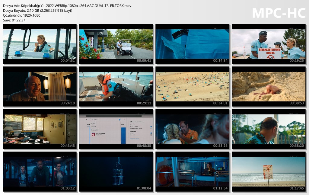
Task: Open the 'Baignade Interdite' sign thumbnail at 00:19:25
Action: click(x=269, y=44)
